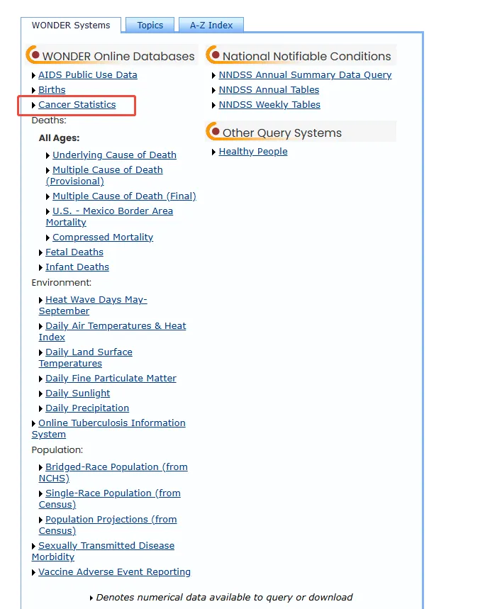Open Compressed Mortality link
485x609 pixels.
pyautogui.click(x=103, y=238)
